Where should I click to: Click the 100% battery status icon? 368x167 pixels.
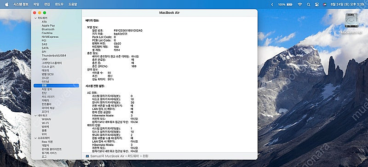286,4
